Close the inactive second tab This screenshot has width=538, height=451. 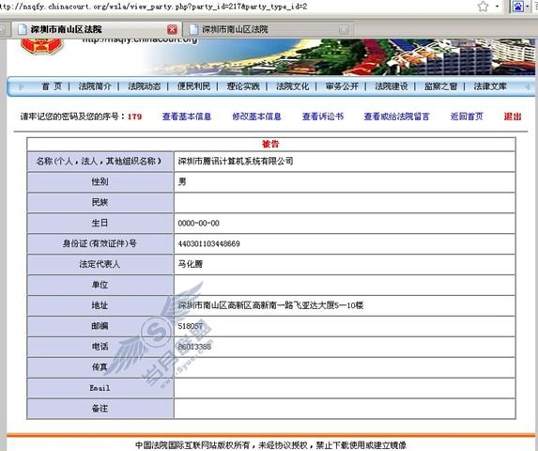[x=344, y=29]
